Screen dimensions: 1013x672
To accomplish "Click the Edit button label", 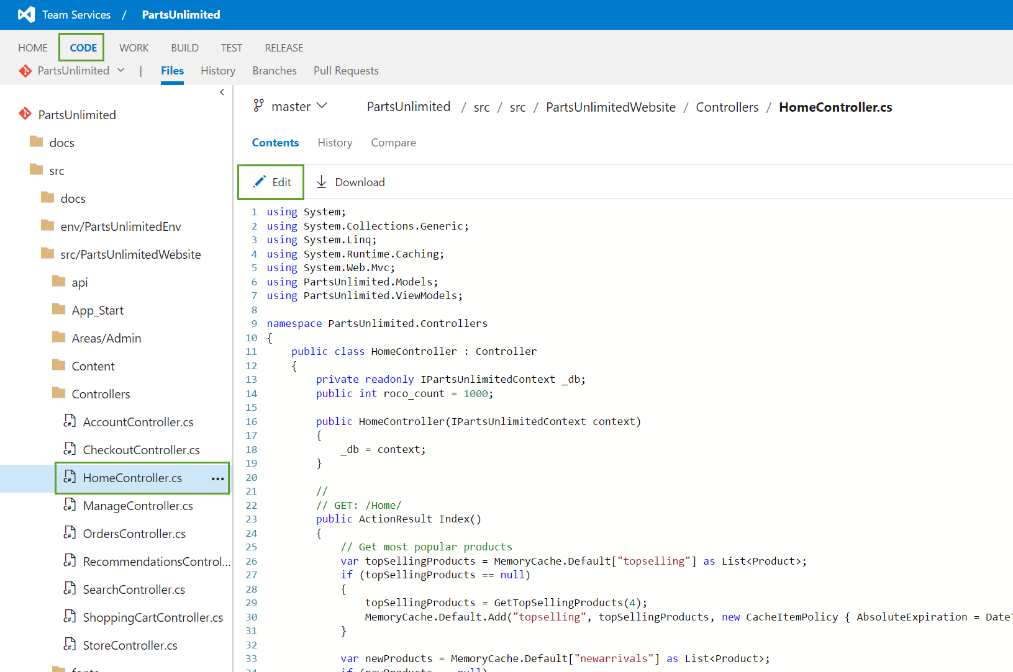I will [x=281, y=182].
